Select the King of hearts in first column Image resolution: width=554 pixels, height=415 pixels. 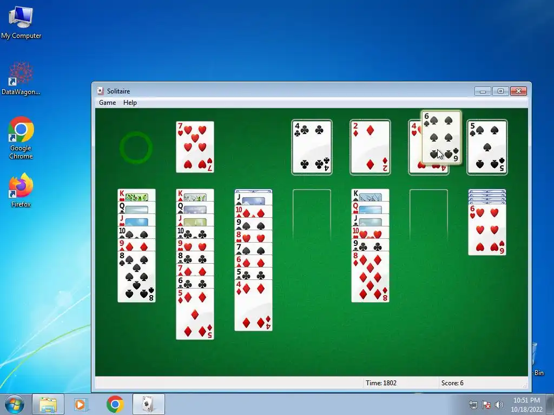click(x=136, y=195)
